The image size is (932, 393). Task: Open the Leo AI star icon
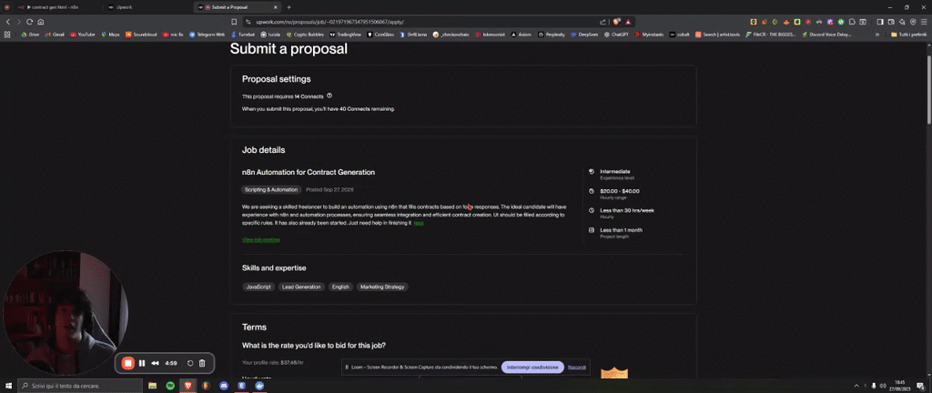pyautogui.click(x=902, y=22)
